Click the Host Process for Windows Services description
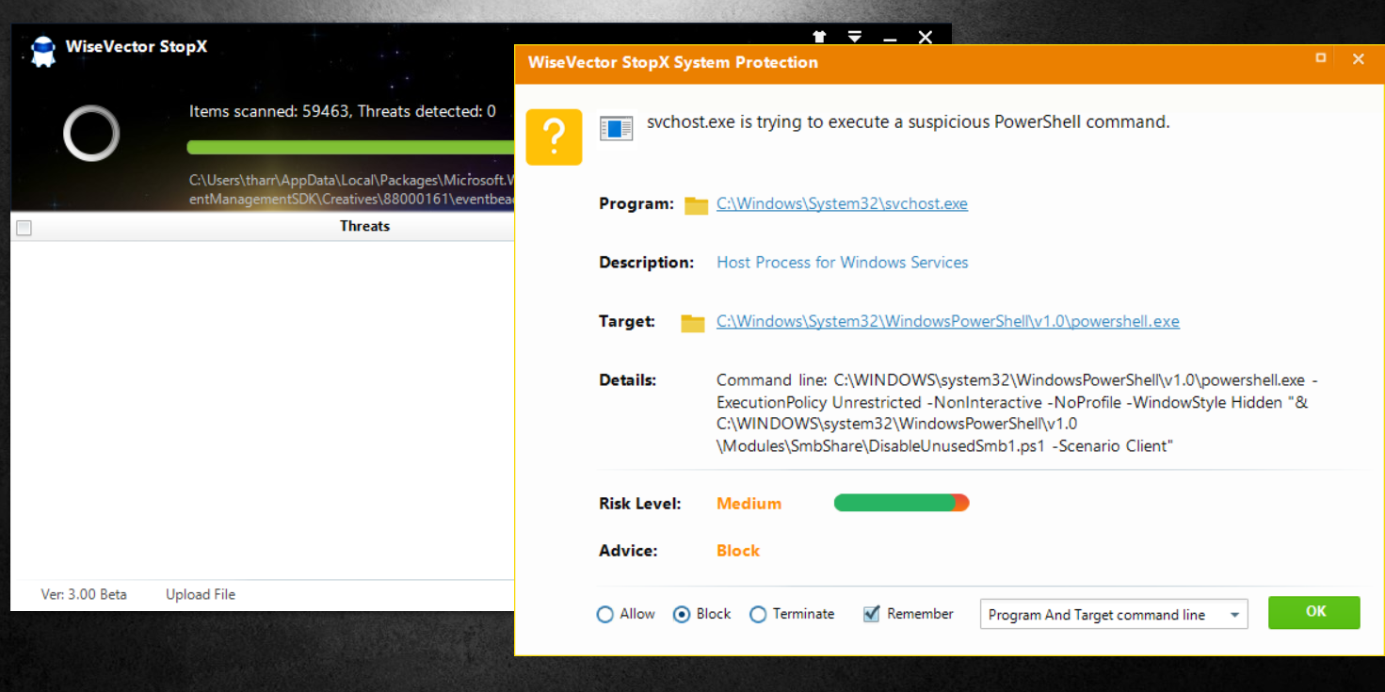The width and height of the screenshot is (1385, 692). (x=843, y=263)
